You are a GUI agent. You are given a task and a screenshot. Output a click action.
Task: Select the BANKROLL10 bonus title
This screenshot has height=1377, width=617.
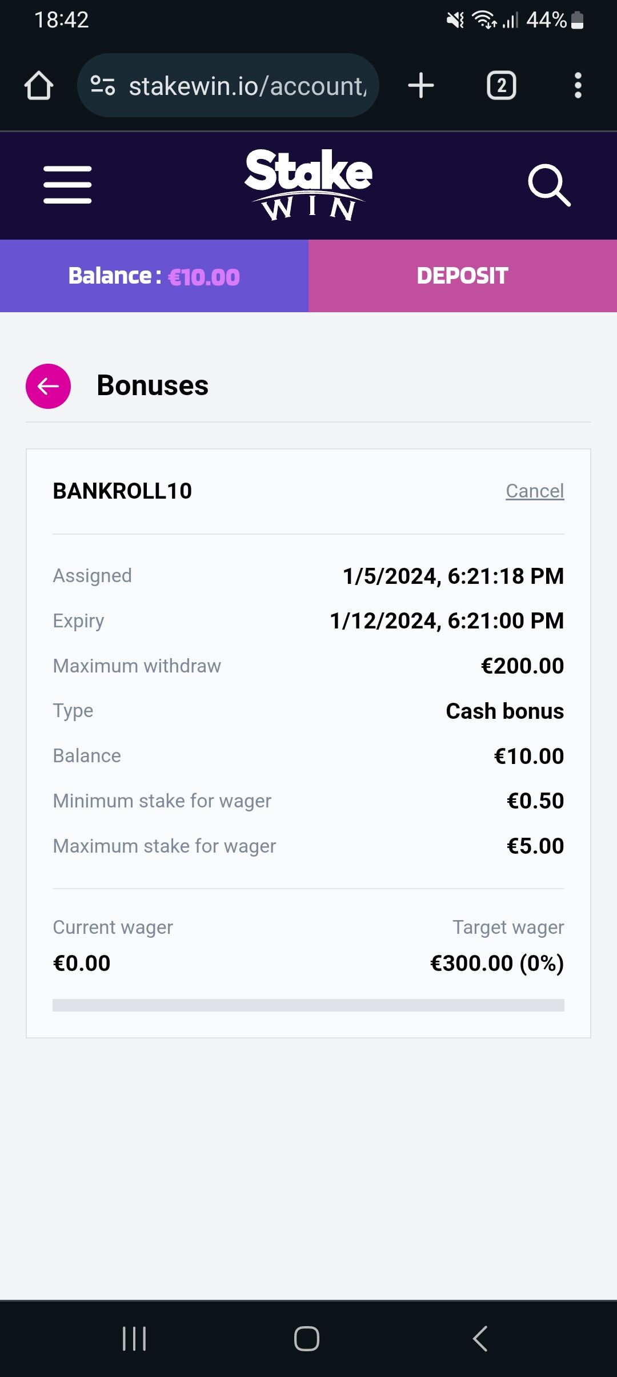coord(122,491)
